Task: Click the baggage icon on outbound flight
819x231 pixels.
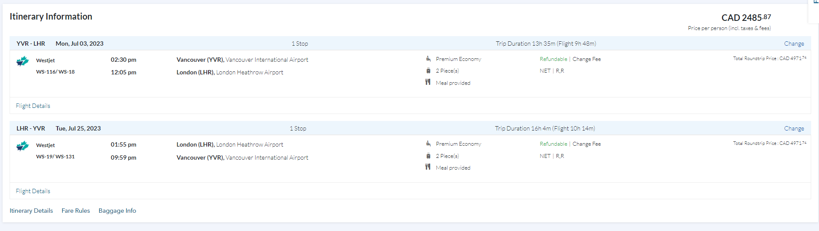Action: pyautogui.click(x=428, y=70)
